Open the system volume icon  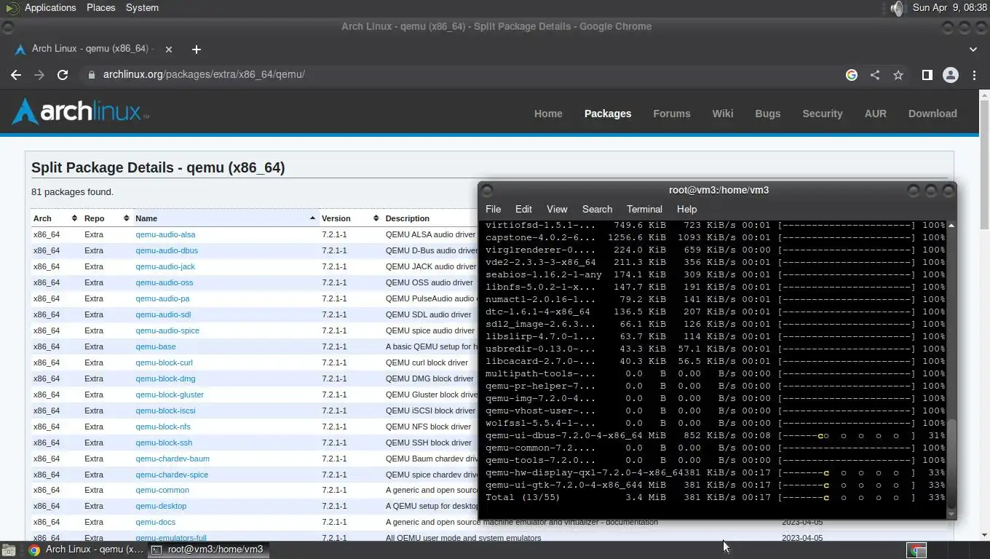[897, 8]
